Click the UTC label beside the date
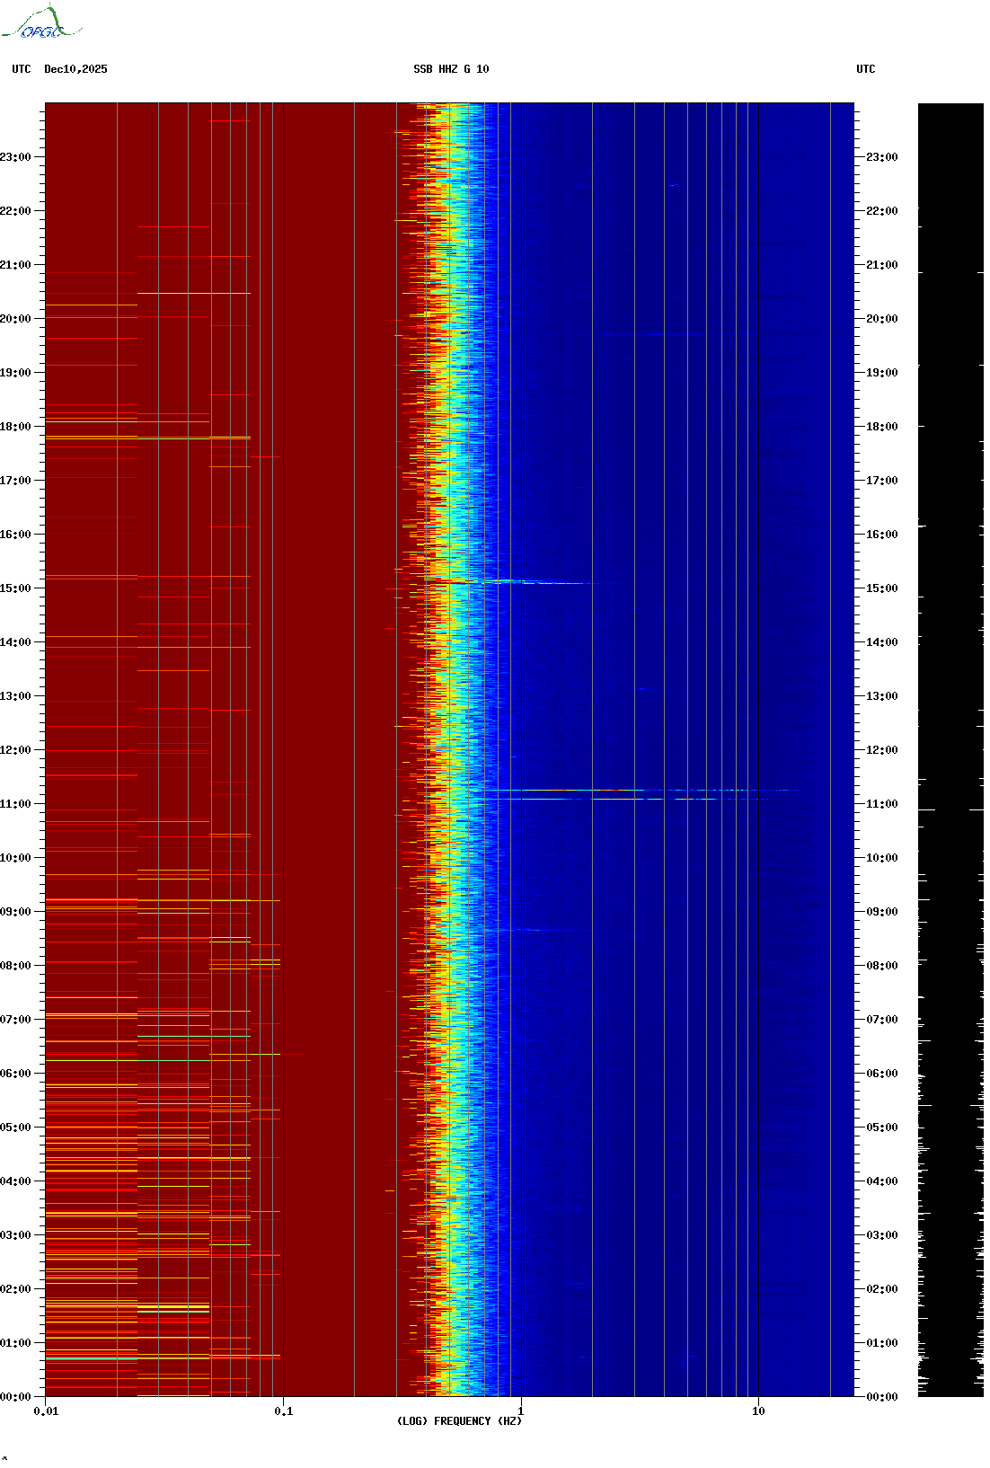 coord(22,69)
